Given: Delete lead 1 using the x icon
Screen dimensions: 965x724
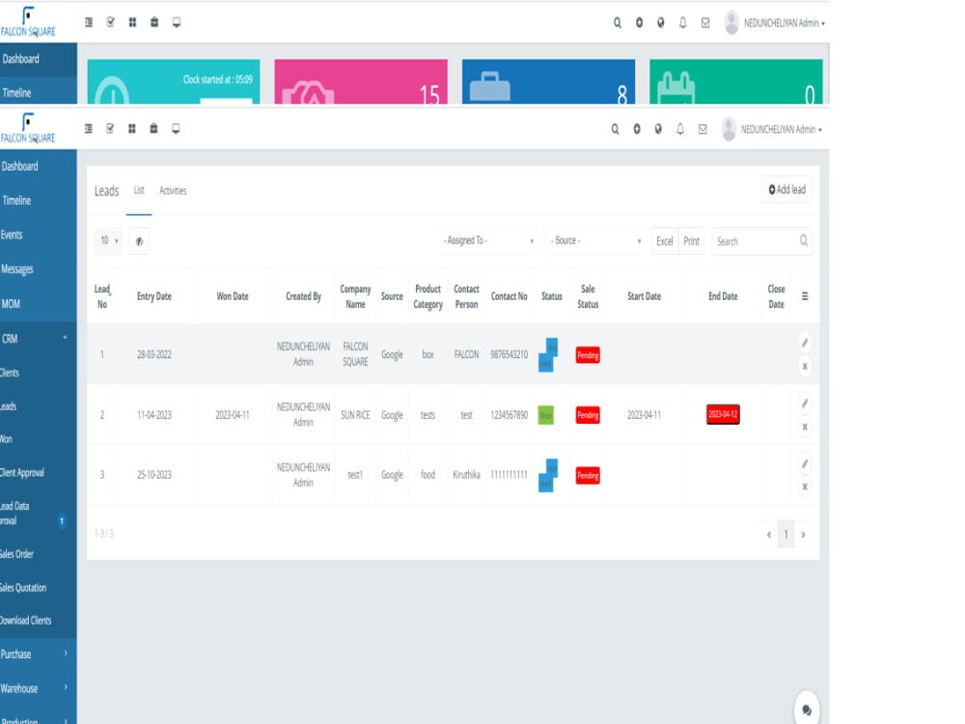Looking at the screenshot, I should pyautogui.click(x=805, y=367).
